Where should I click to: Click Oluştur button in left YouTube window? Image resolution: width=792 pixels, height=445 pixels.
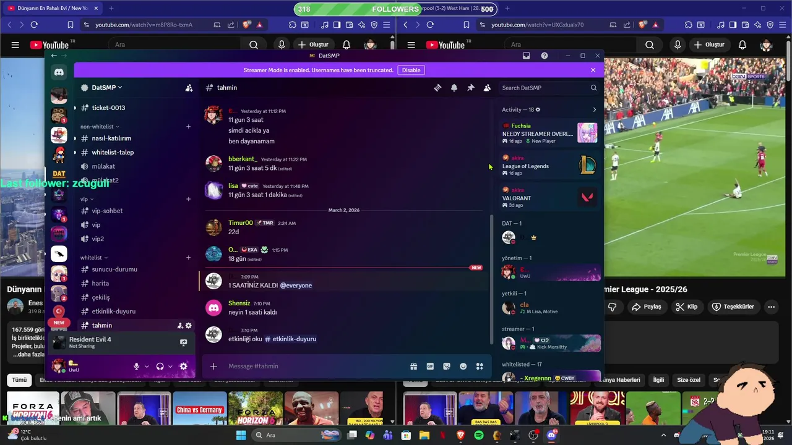pyautogui.click(x=314, y=45)
